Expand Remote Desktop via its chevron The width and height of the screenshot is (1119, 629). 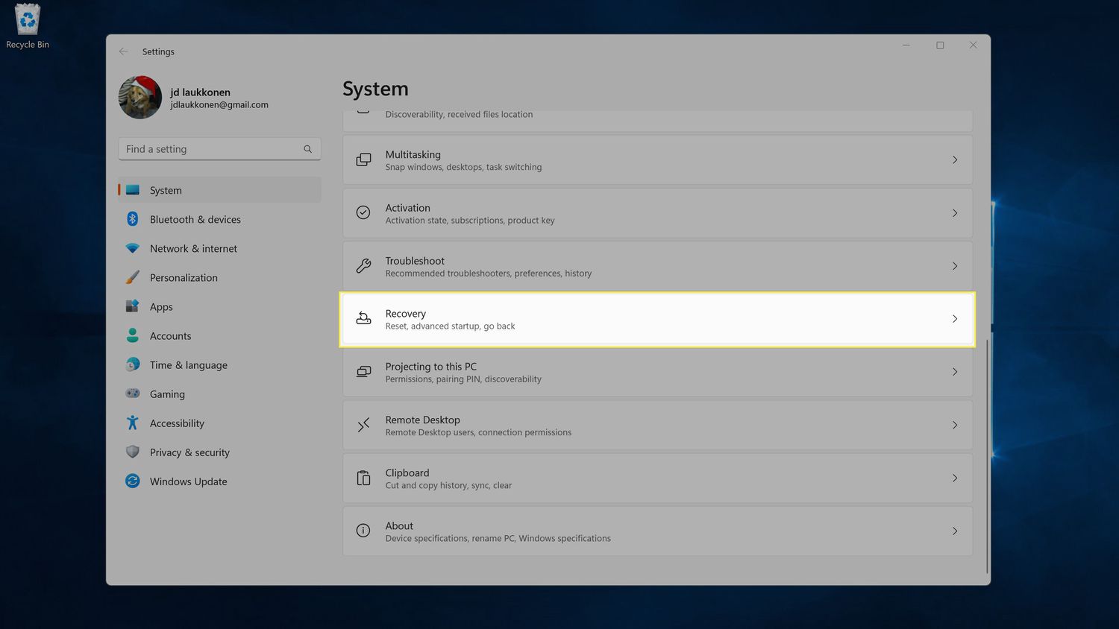[x=954, y=426]
